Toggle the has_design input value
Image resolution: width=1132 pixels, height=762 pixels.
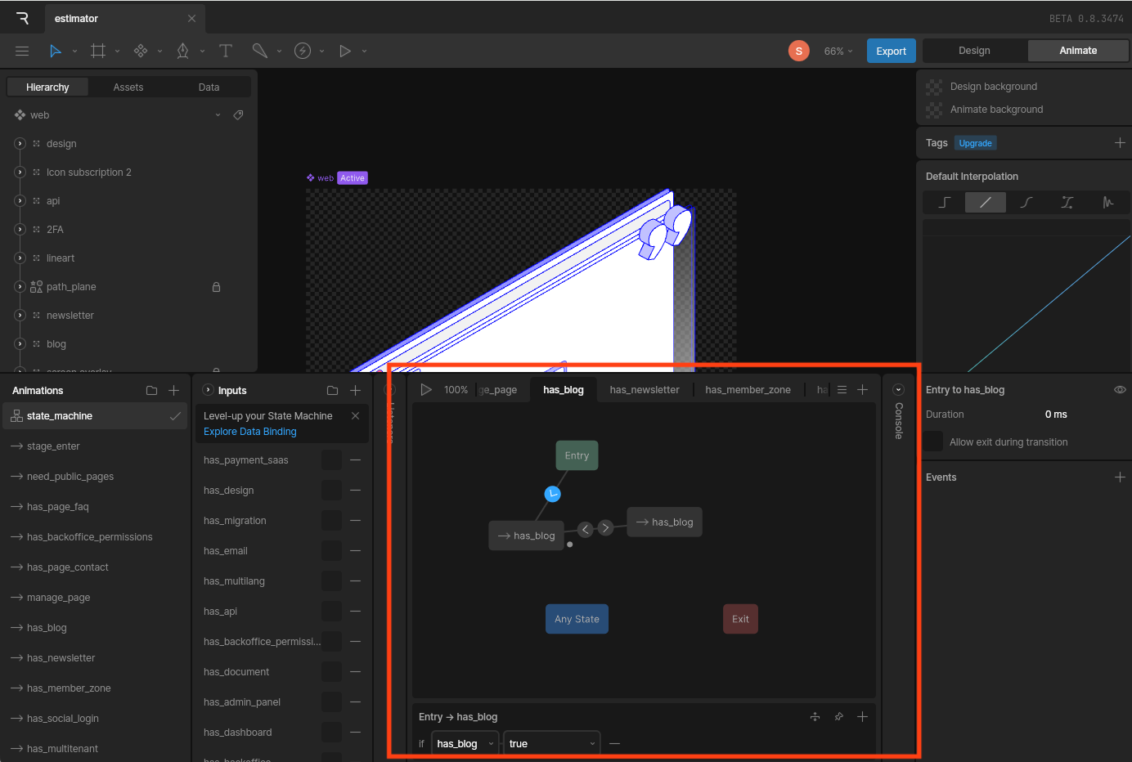331,491
